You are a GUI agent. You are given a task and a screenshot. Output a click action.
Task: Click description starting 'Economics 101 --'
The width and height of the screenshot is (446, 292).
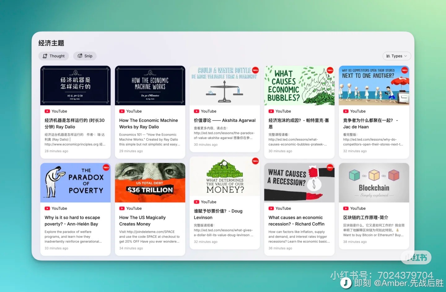(150, 139)
